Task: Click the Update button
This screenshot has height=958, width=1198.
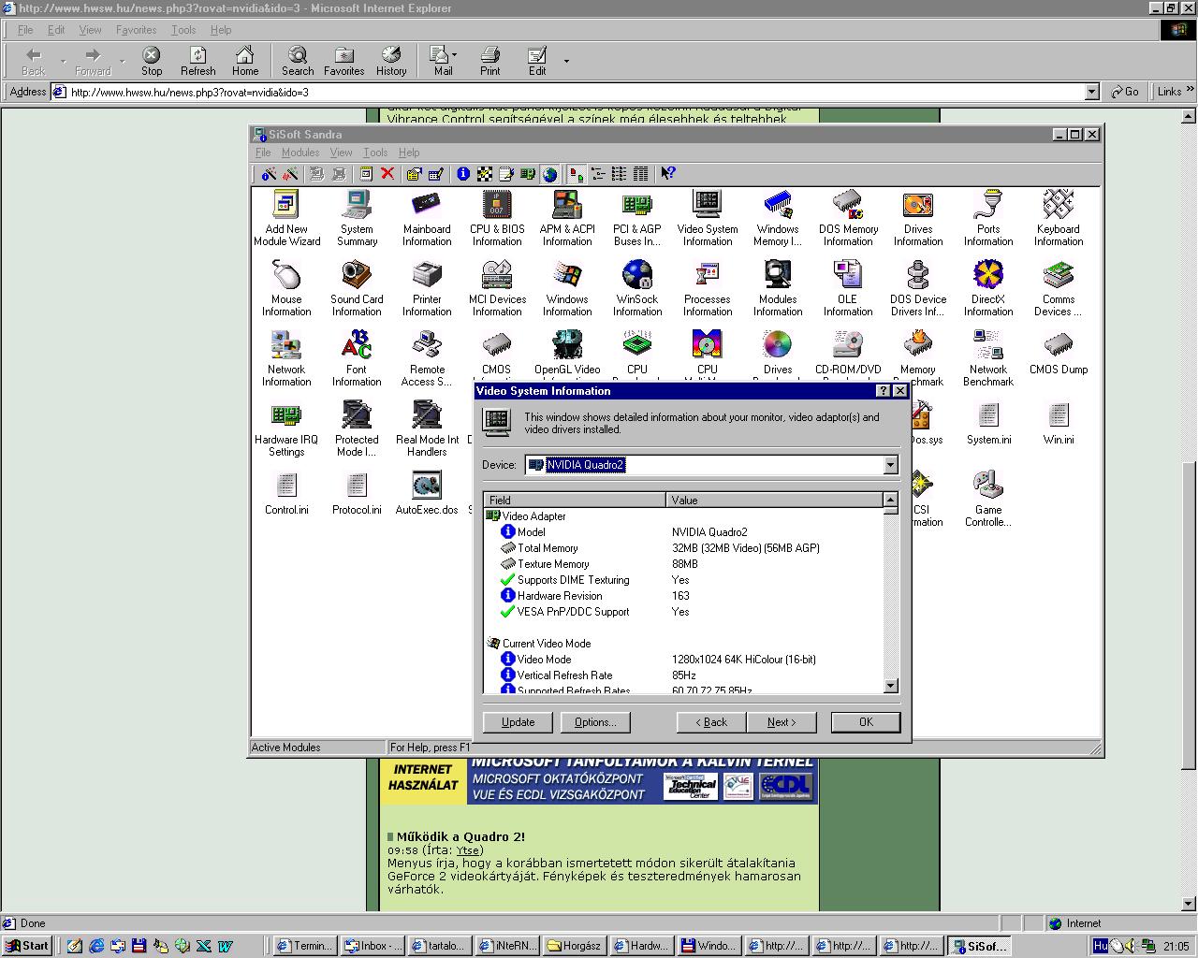Action: (x=518, y=722)
